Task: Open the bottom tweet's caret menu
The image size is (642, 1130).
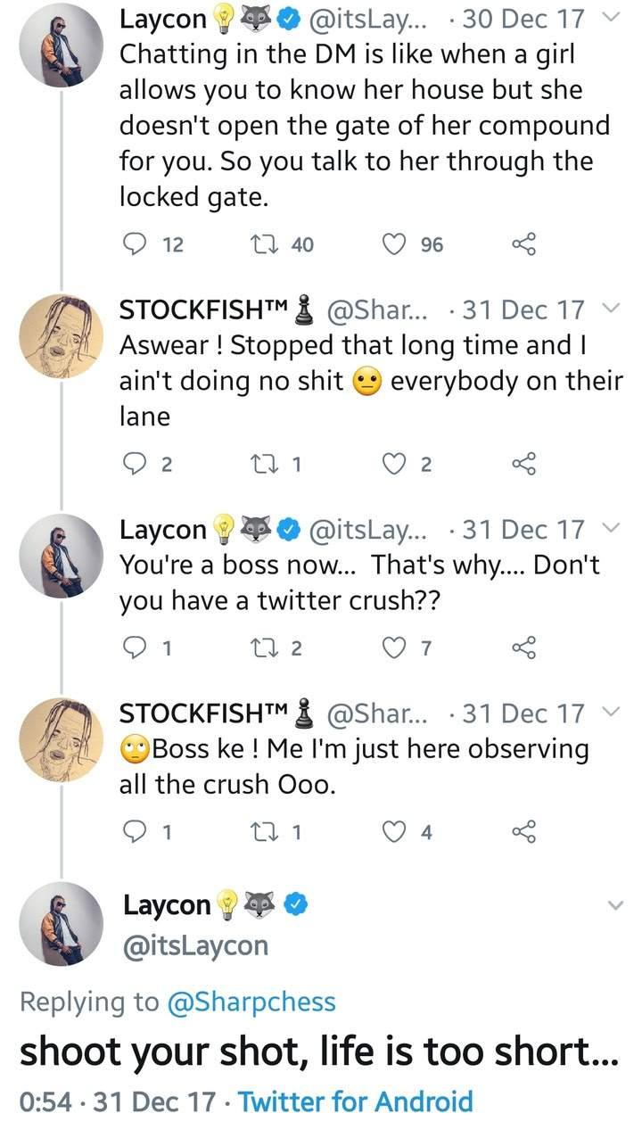Action: (x=613, y=903)
